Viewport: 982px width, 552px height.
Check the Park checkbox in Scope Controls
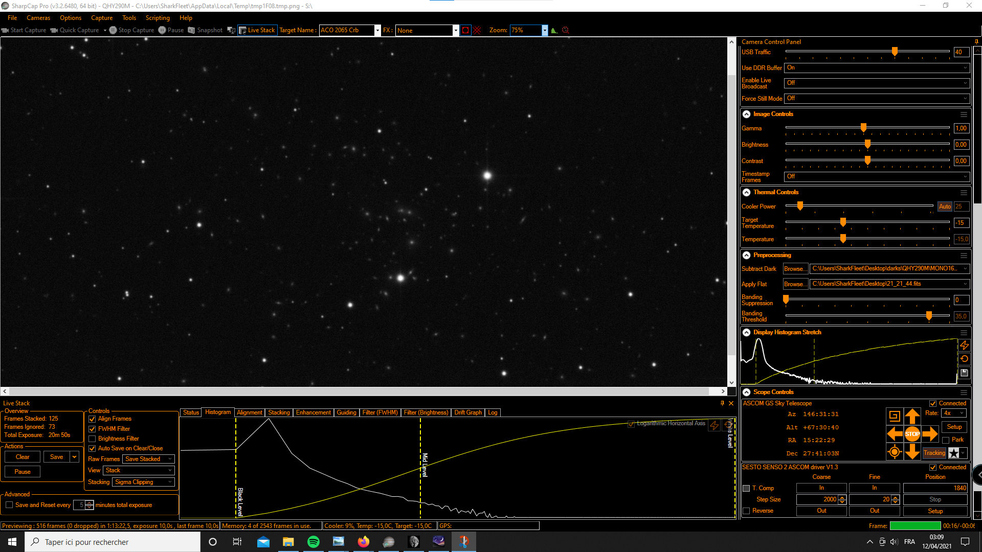(x=946, y=440)
